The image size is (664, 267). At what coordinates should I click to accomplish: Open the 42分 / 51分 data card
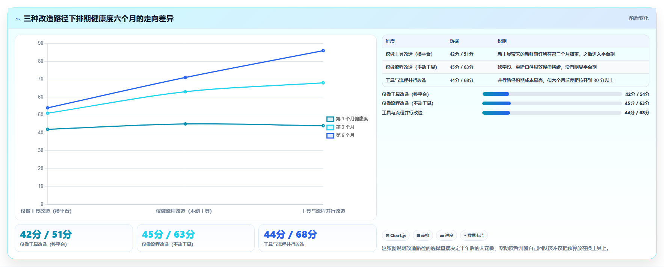point(74,238)
